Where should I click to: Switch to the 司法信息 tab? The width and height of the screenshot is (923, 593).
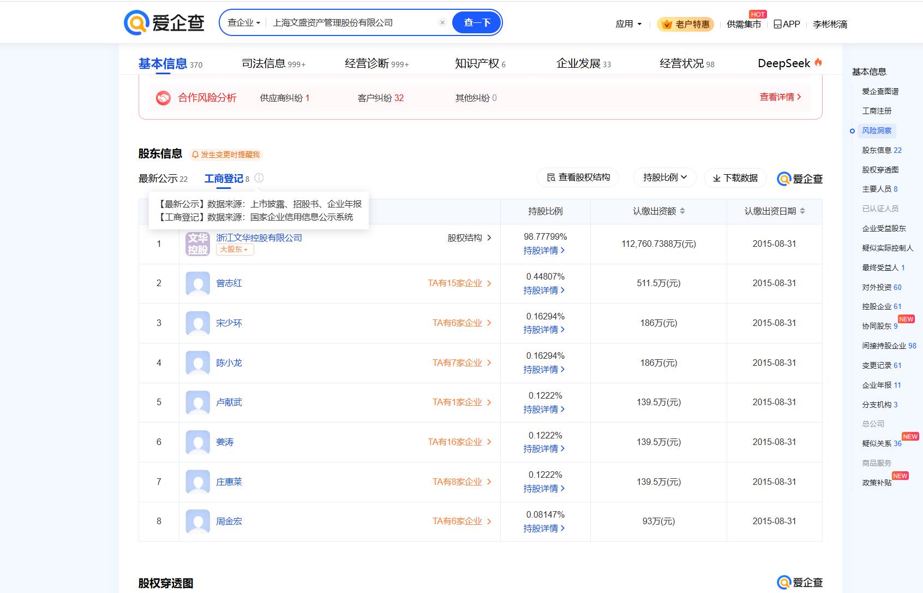pos(273,64)
